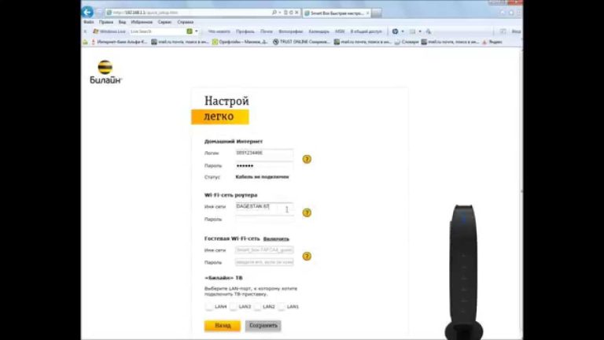Click the Логин input field
The height and width of the screenshot is (340, 604).
point(264,153)
